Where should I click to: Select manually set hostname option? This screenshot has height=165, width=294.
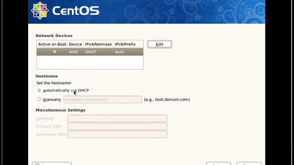[x=39, y=99]
